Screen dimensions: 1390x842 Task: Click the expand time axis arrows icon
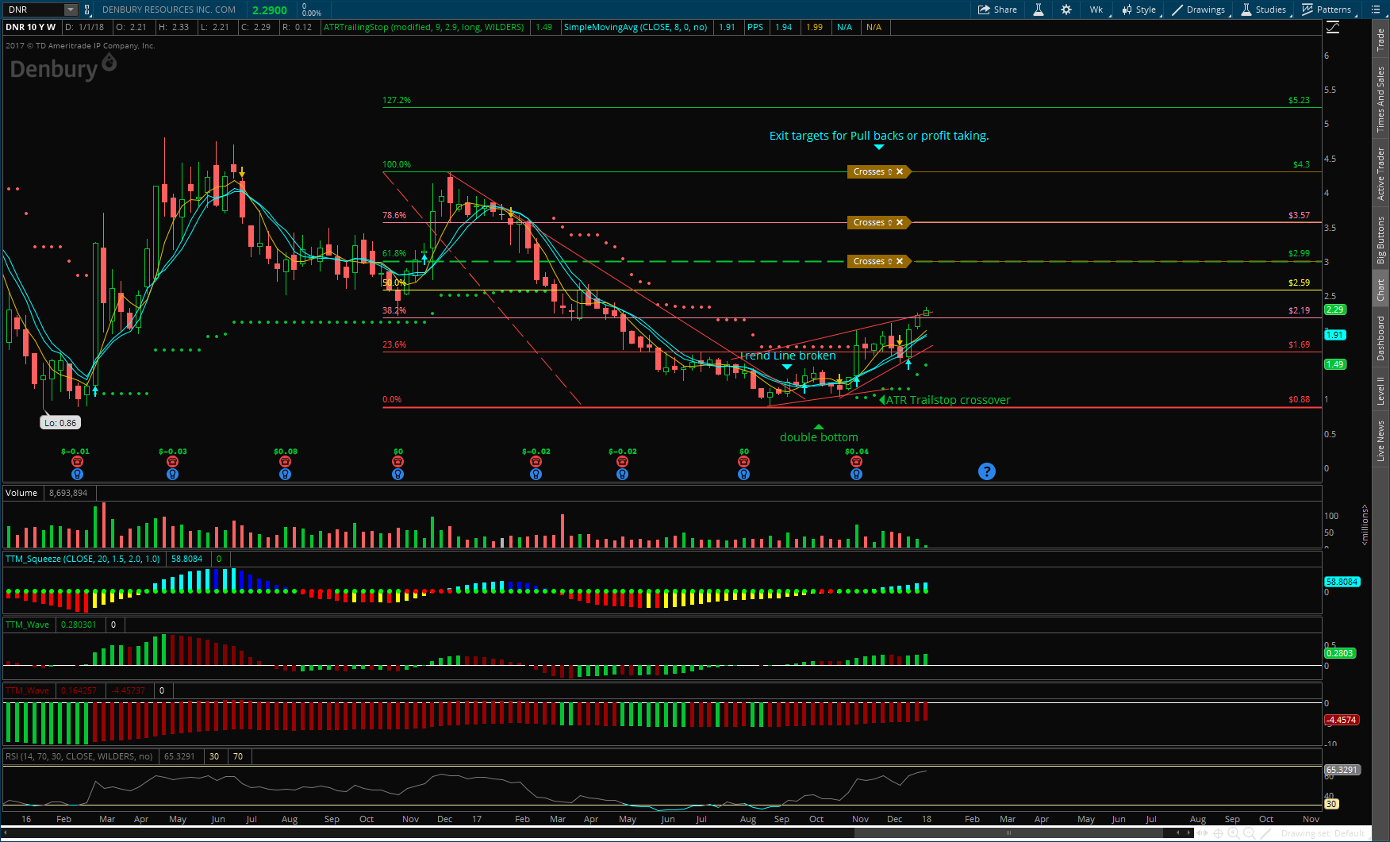[x=1204, y=833]
